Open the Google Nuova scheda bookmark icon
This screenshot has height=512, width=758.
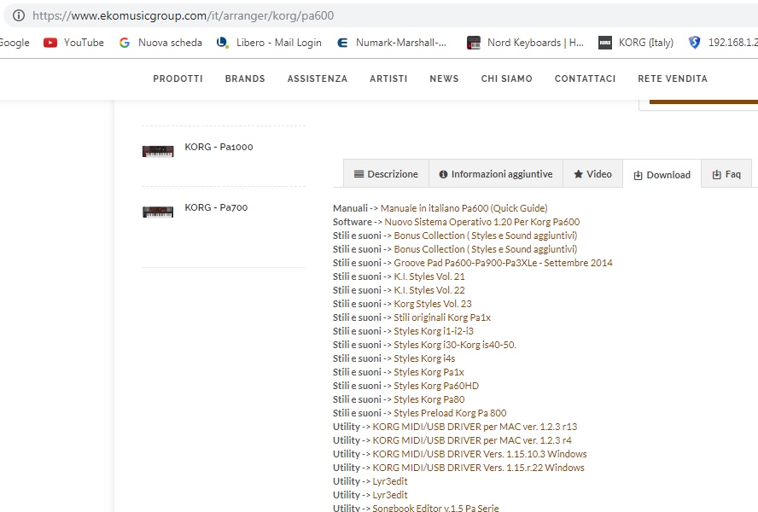125,43
